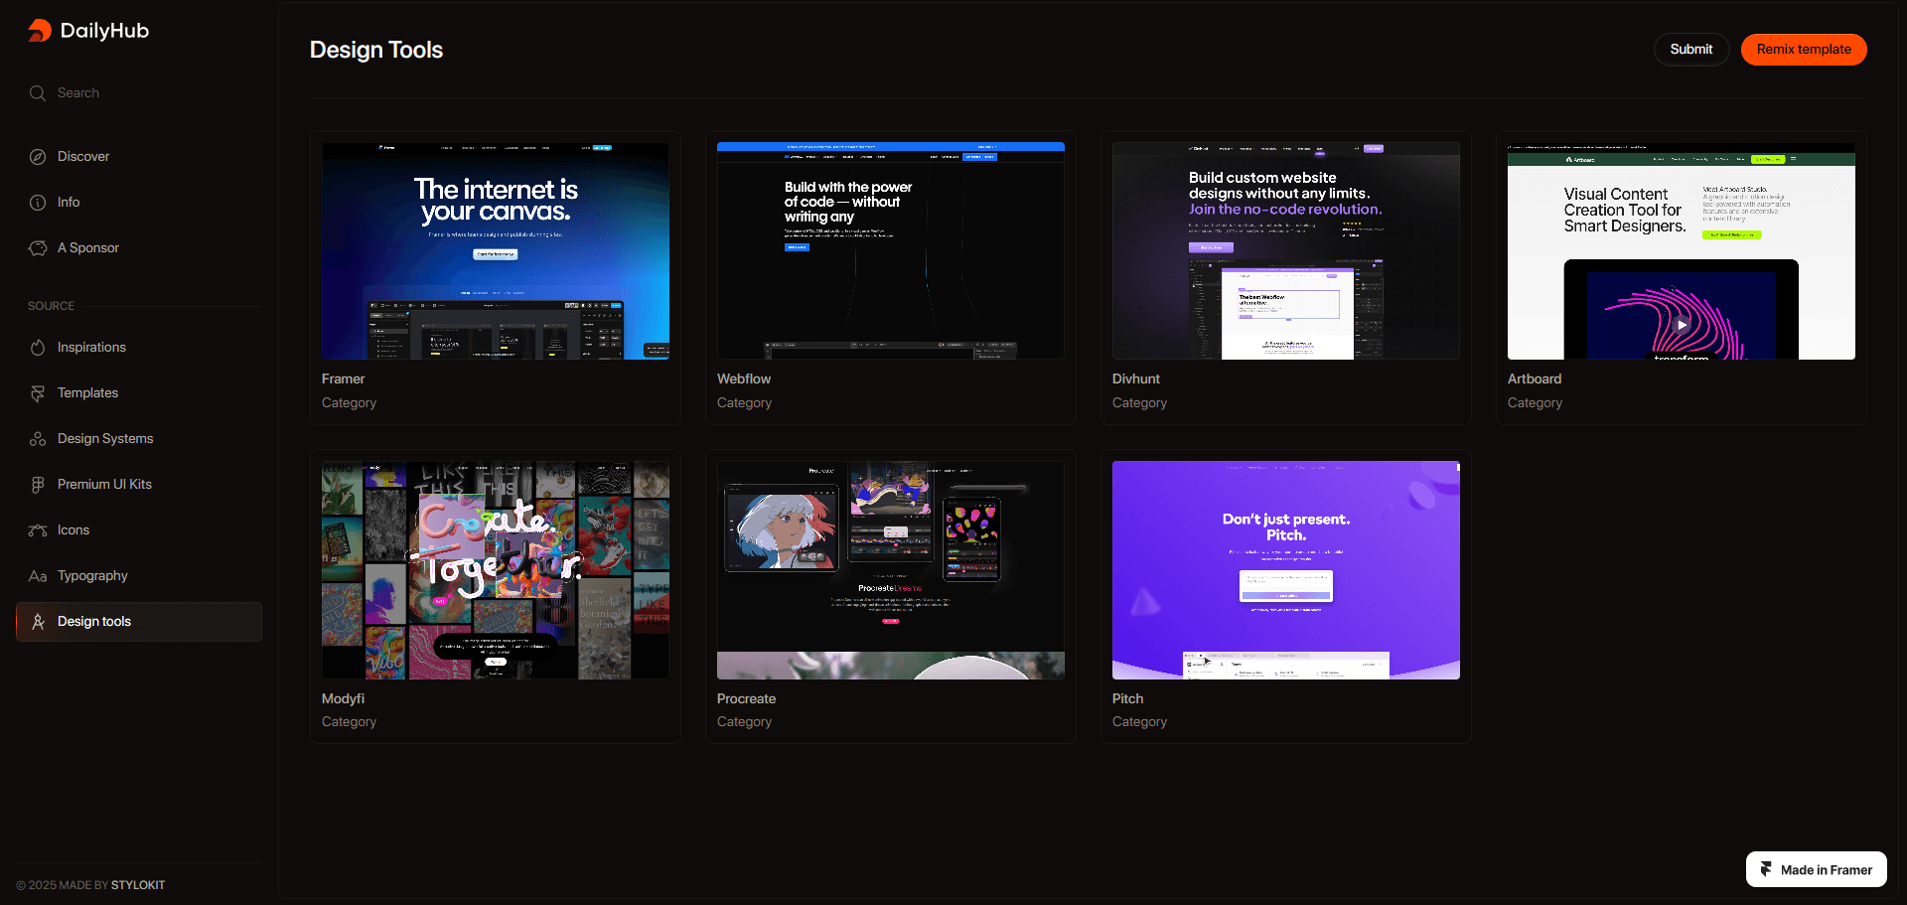Click the DailyHub flame logo icon
This screenshot has height=905, width=1907.
(x=40, y=31)
